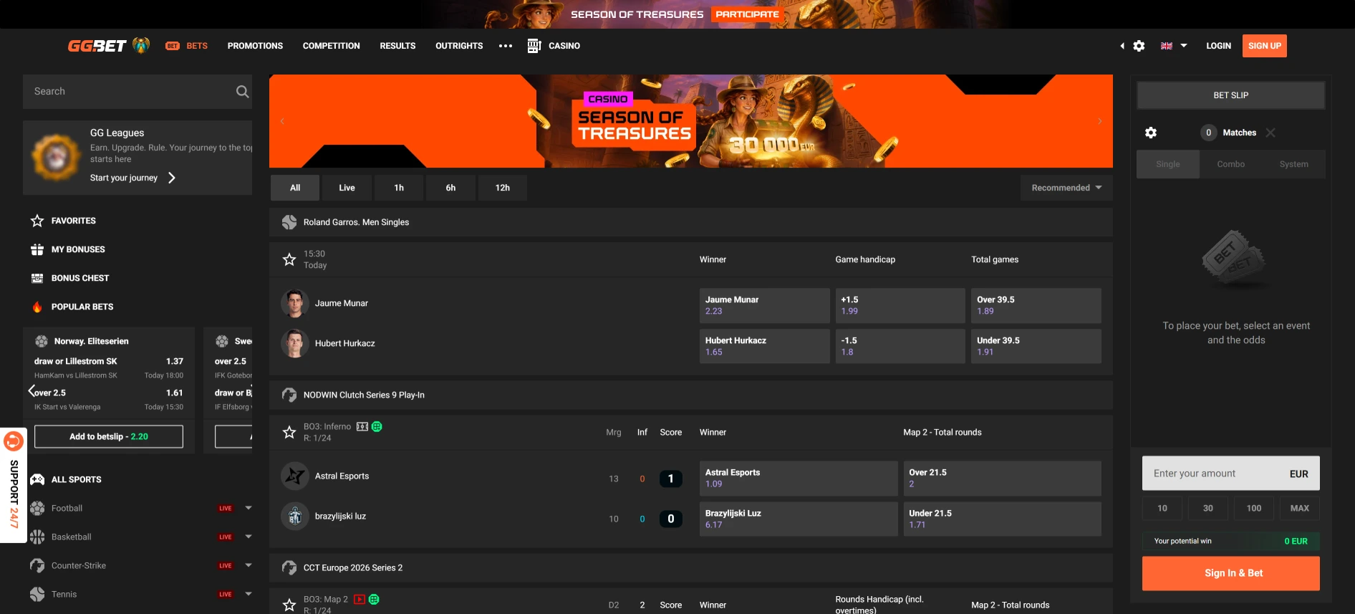Screen dimensions: 1355x614
Task: Go to previous popular bets card
Action: coord(32,390)
